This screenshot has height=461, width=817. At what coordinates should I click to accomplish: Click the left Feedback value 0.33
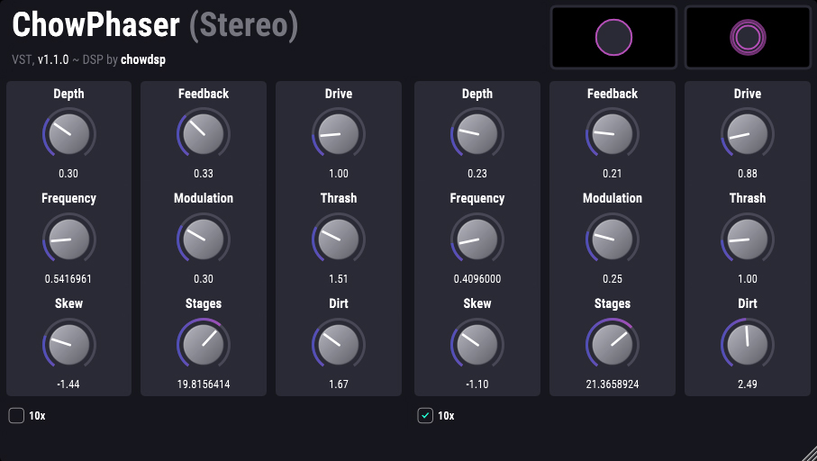pyautogui.click(x=204, y=174)
